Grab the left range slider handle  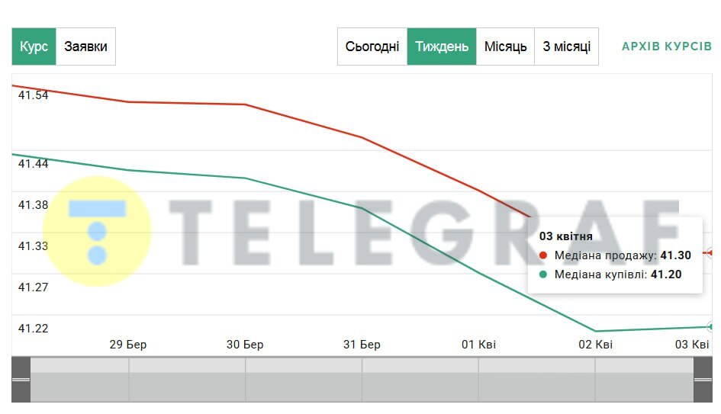click(21, 380)
